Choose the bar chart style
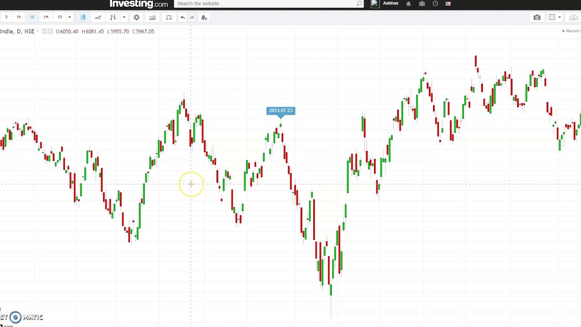Image resolution: width=581 pixels, height=327 pixels. [113, 17]
